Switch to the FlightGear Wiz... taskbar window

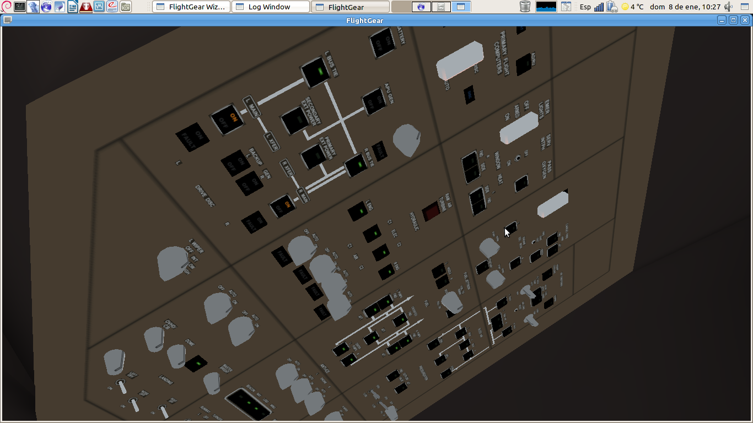[x=191, y=7]
